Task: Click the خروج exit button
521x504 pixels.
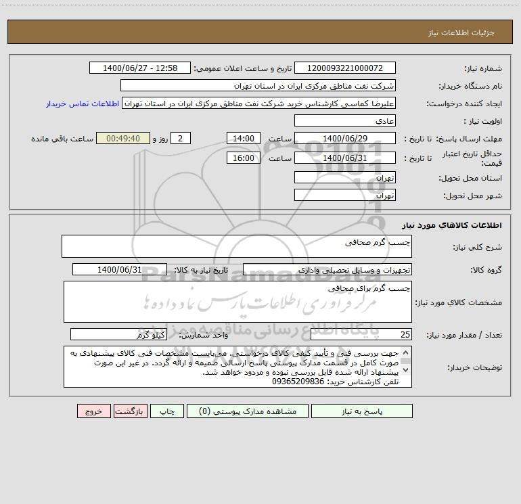Action: coord(93,411)
